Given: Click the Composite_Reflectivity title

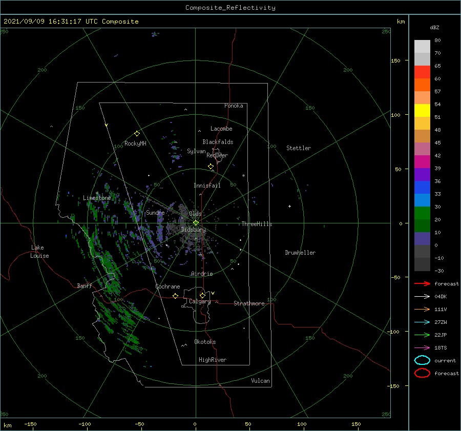Looking at the screenshot, I should coord(230,8).
